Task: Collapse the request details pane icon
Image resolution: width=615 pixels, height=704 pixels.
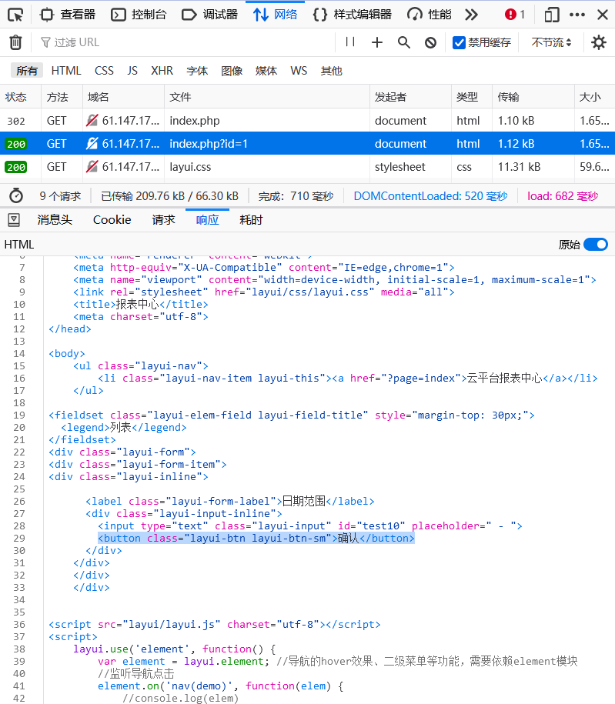Action: [14, 220]
